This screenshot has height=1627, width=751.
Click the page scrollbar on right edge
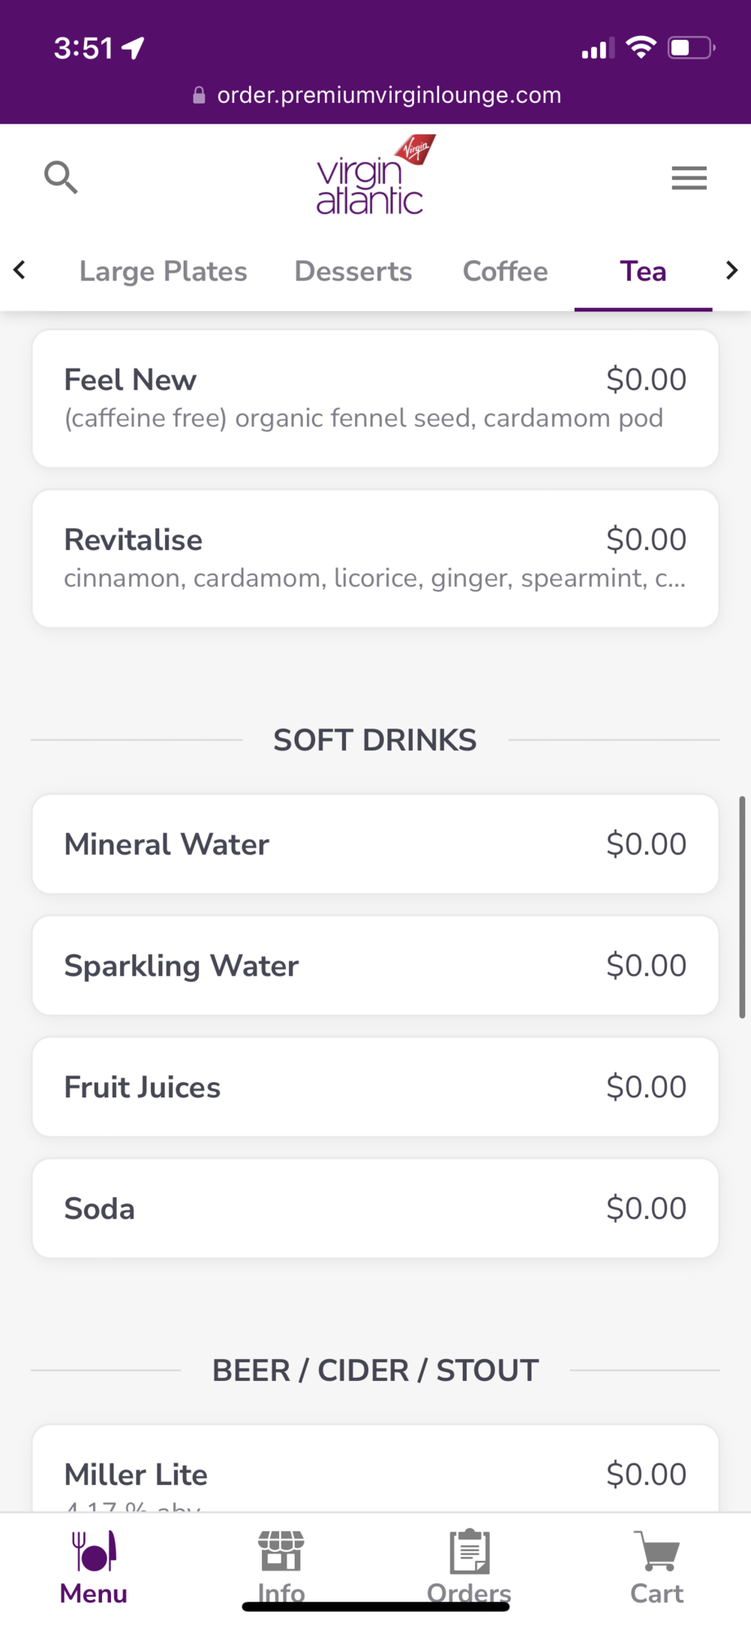(742, 907)
